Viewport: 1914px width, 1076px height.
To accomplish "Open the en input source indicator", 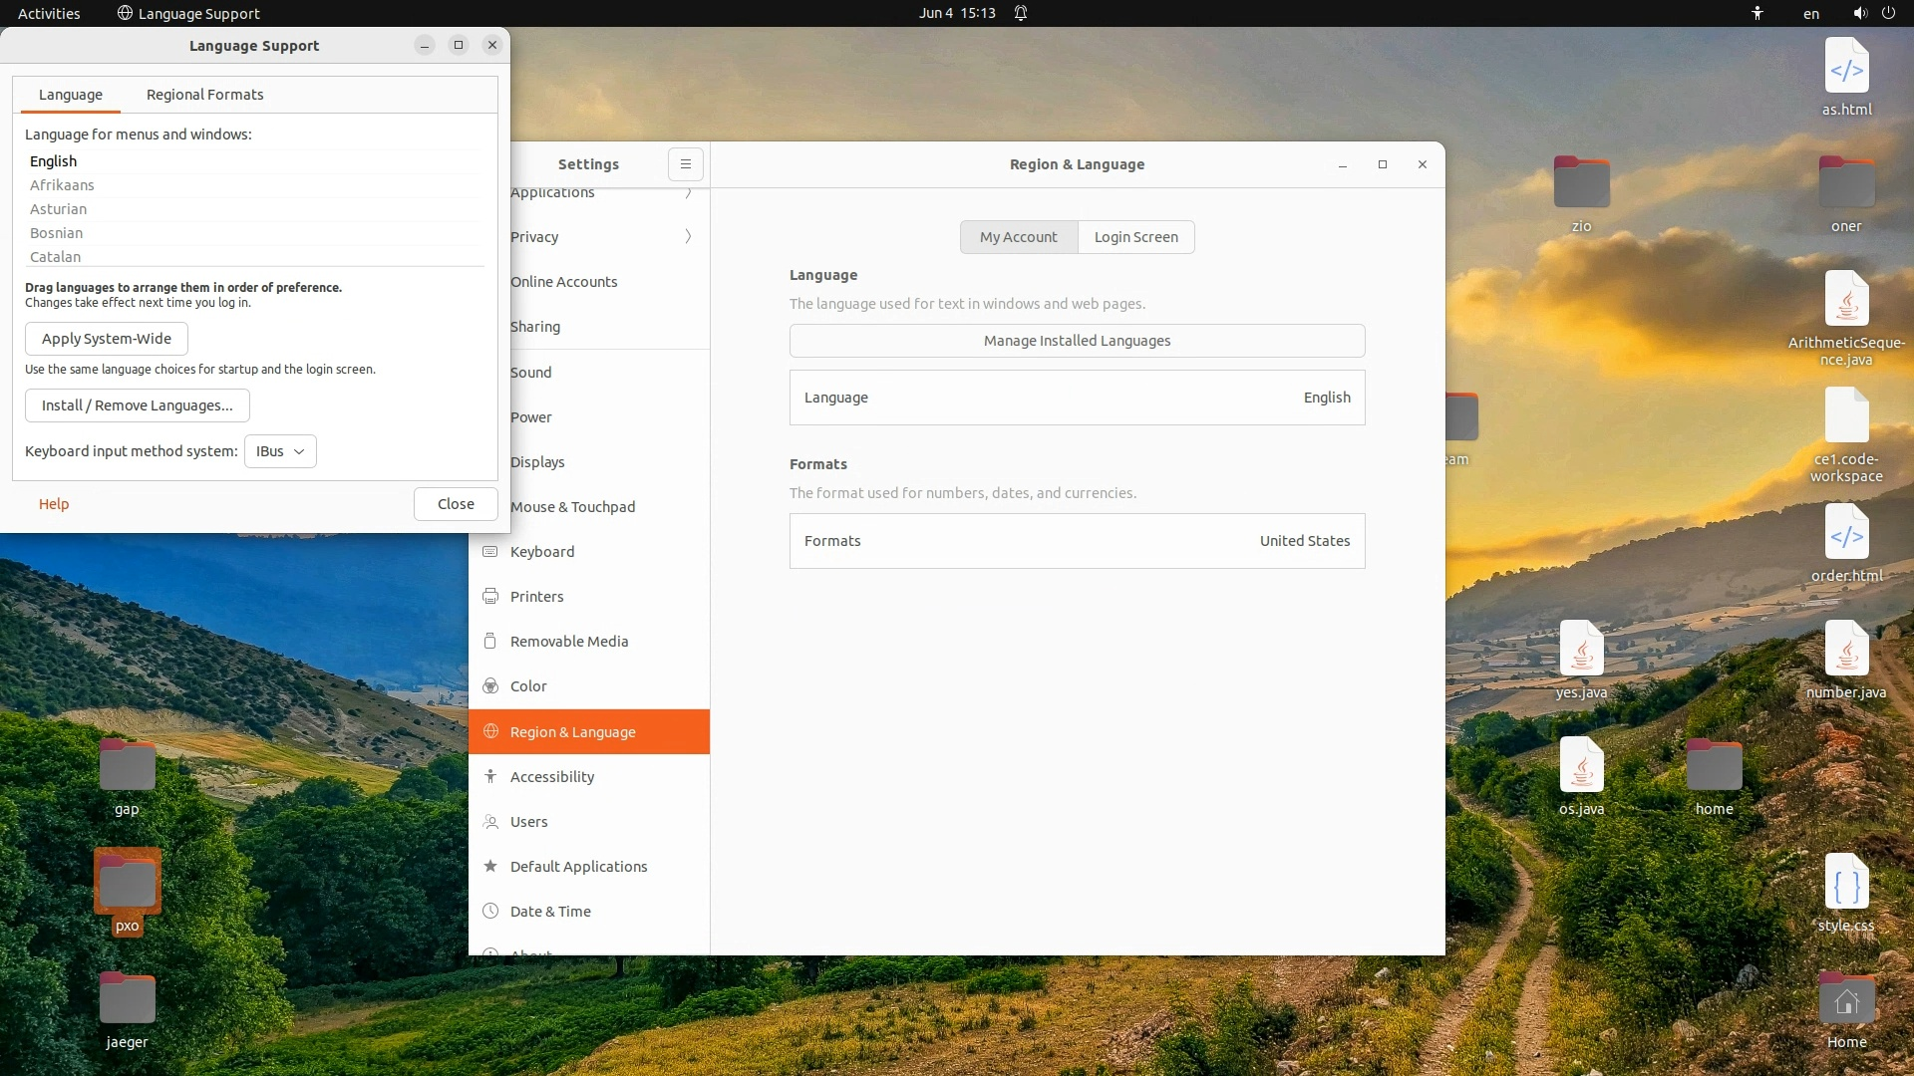I will 1810,13.
